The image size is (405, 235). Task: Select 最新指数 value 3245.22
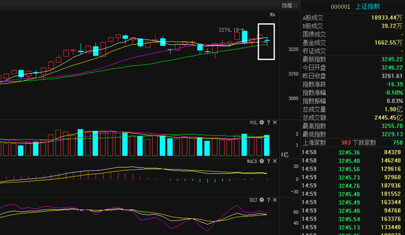(x=392, y=59)
